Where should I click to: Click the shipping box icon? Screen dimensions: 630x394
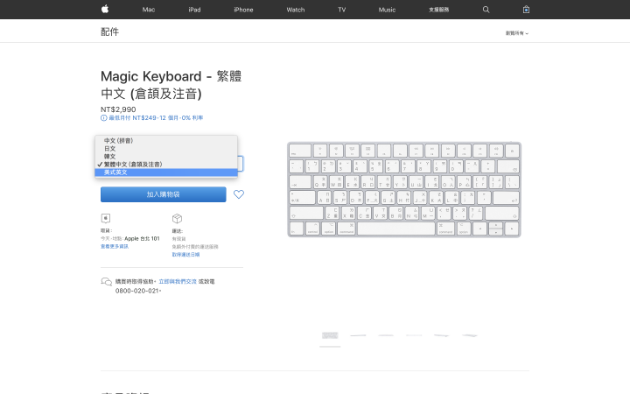coord(177,218)
